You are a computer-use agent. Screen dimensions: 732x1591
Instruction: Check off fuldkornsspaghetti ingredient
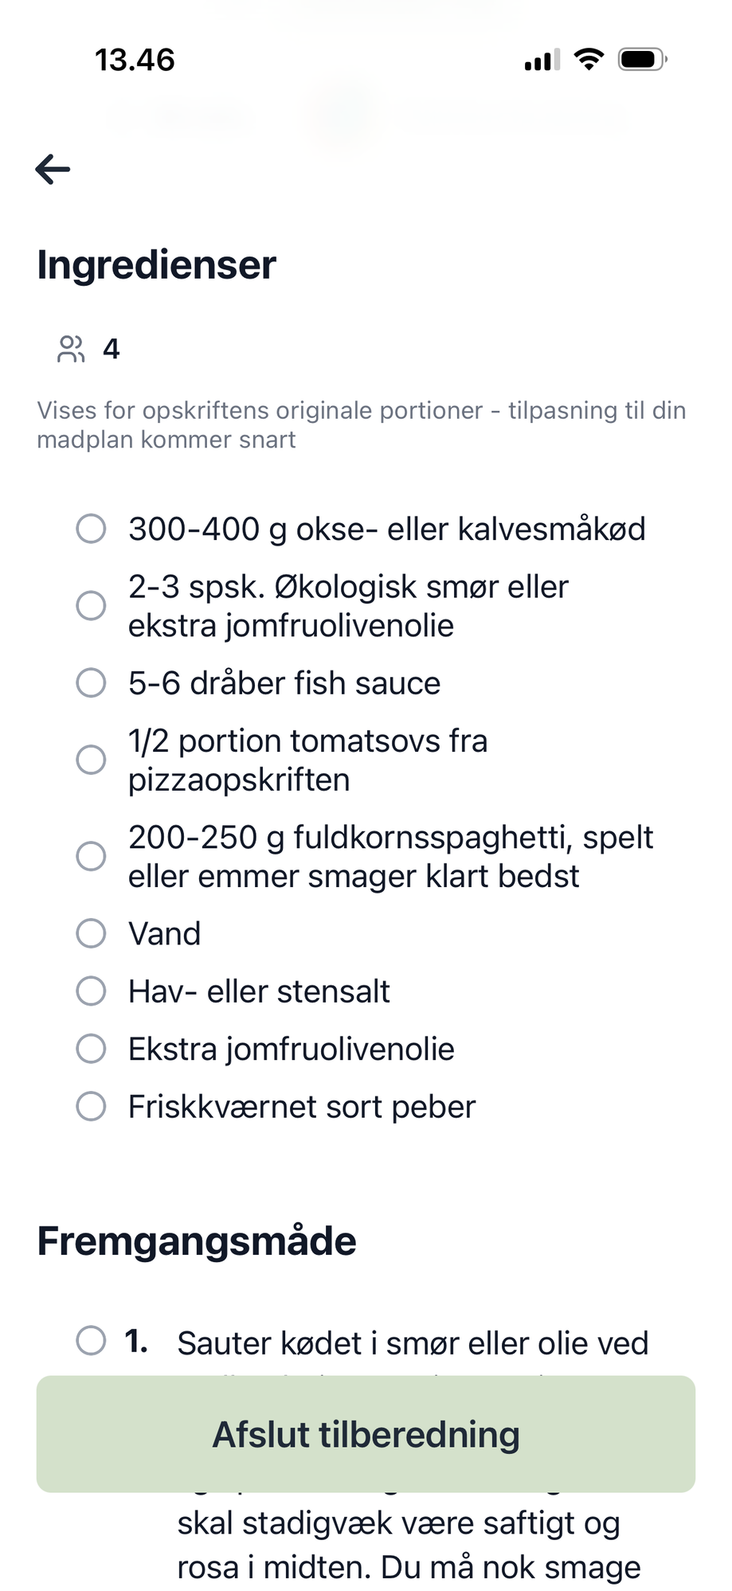coord(91,856)
